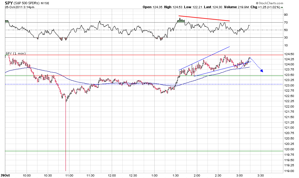Click the 3:30 time axis label
Screen dimensions: 299x178
coord(260,175)
